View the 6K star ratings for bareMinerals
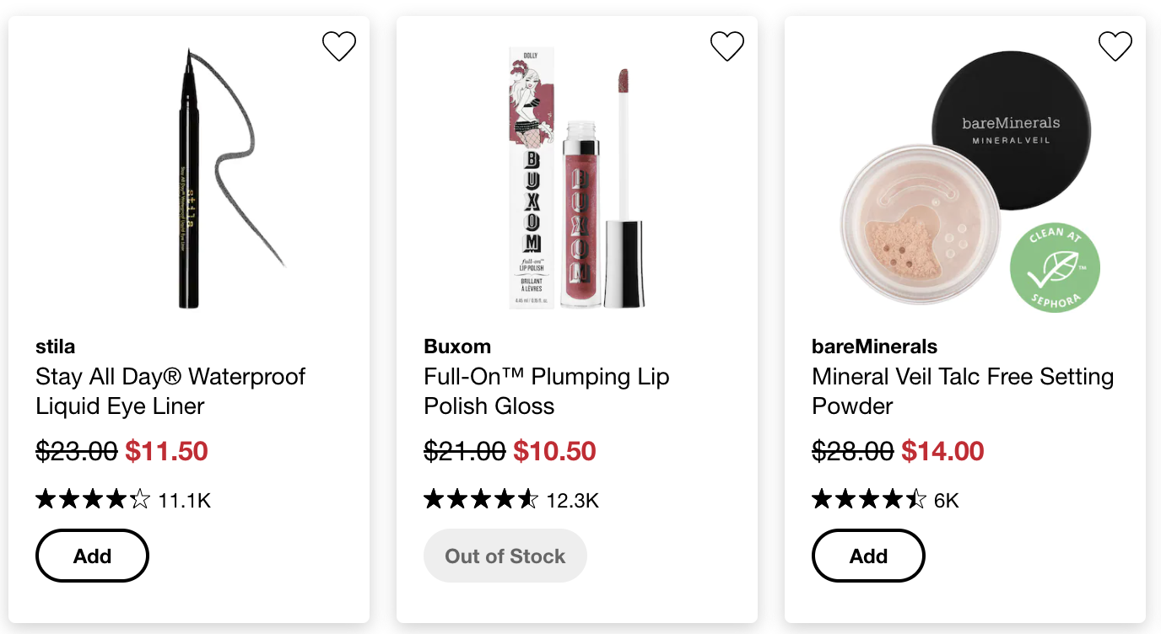Screen dimensions: 1161x634 [x=885, y=500]
